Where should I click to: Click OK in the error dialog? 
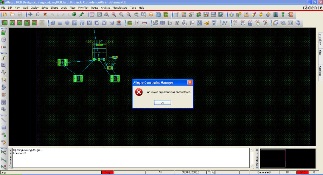162,103
